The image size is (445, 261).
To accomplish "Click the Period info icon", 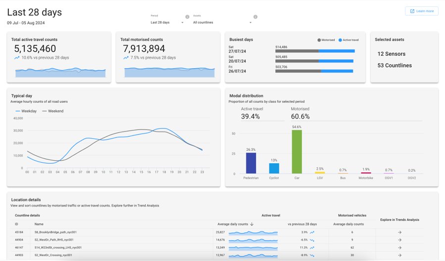I will click(187, 17).
